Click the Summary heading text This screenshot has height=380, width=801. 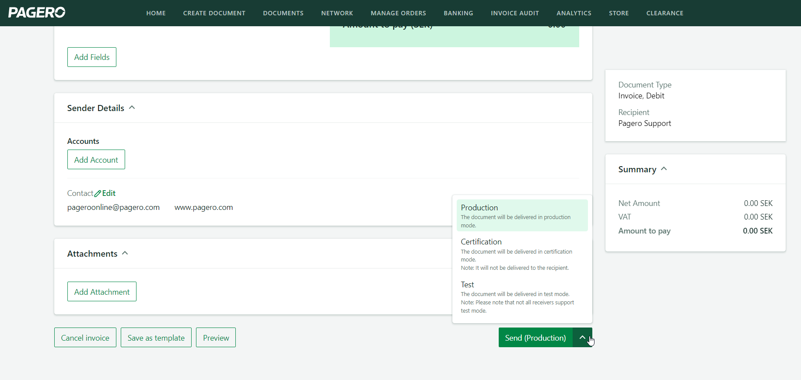click(637, 169)
